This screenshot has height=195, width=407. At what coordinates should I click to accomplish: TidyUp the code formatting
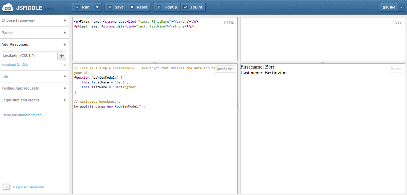coord(167,7)
